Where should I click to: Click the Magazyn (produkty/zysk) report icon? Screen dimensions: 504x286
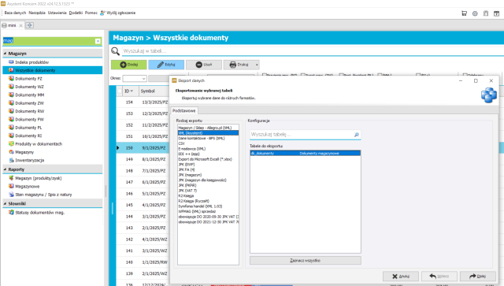[11, 178]
